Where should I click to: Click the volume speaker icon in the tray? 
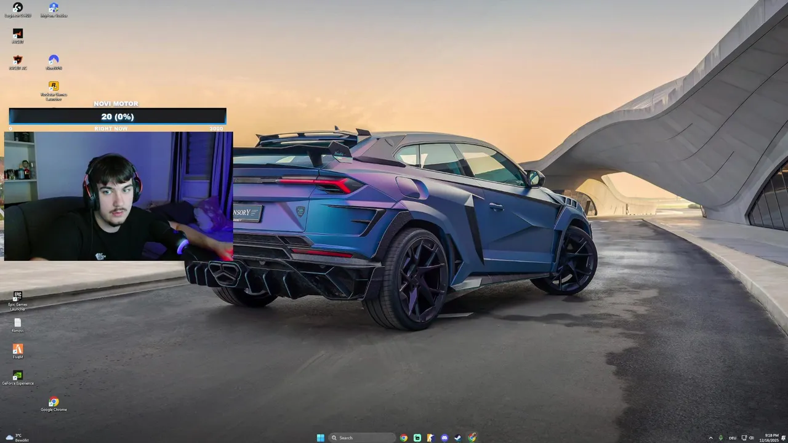tap(752, 438)
